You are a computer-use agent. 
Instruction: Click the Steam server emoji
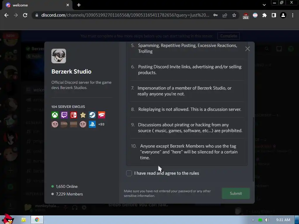click(92, 115)
